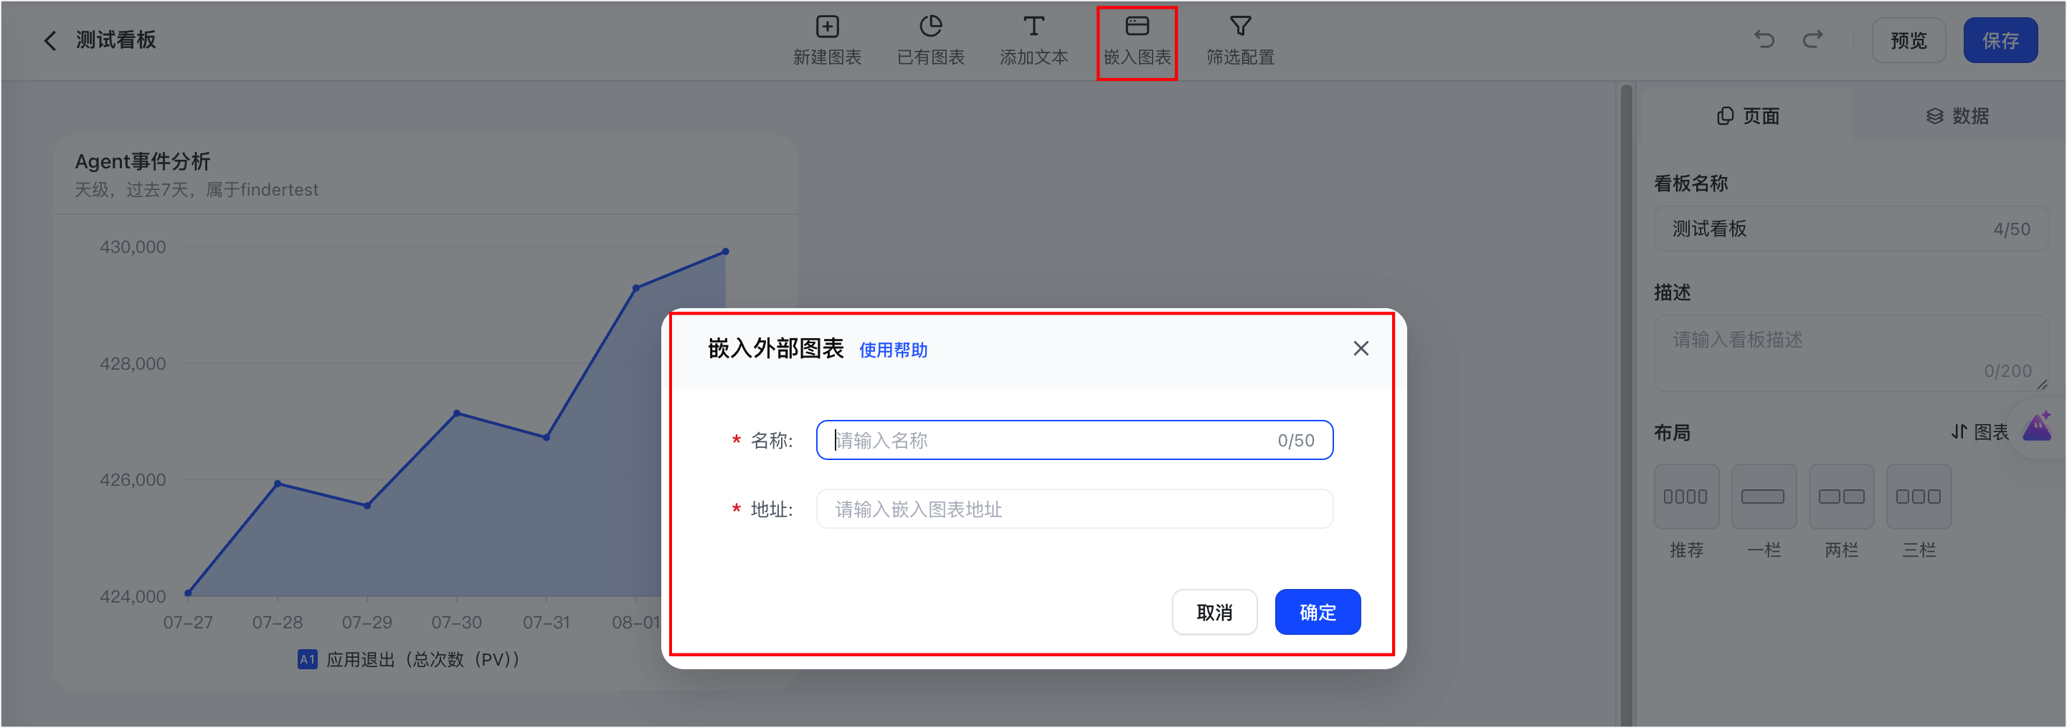The height and width of the screenshot is (728, 2067).
Task: Choose the 推荐 layout option
Action: (1686, 497)
